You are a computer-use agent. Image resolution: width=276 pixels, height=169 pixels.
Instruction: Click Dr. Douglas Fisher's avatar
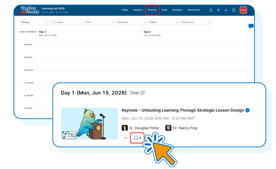[125, 128]
